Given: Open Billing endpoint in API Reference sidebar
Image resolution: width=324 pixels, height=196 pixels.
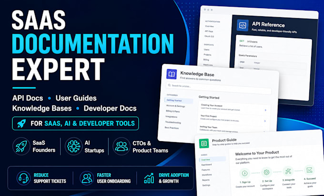Looking at the screenshot, I should click(206, 60).
